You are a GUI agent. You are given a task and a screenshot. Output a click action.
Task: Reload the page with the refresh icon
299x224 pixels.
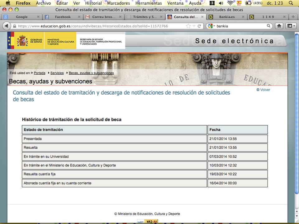(199, 26)
